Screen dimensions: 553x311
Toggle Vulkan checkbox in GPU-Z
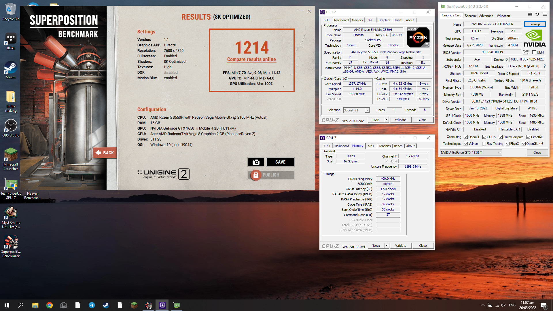[466, 144]
